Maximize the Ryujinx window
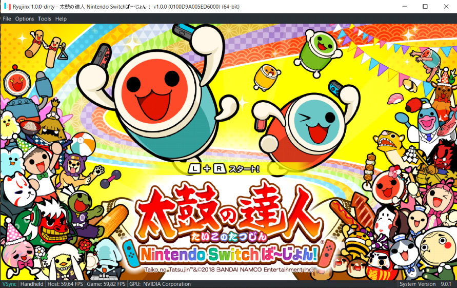The width and height of the screenshot is (457, 288). 425,7
